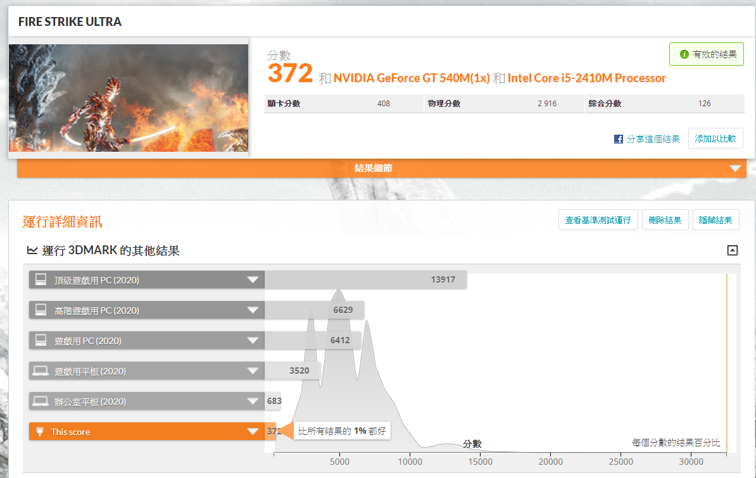
Task: Click the 比所有結果的 1% 都好 tooltip
Action: click(x=342, y=431)
